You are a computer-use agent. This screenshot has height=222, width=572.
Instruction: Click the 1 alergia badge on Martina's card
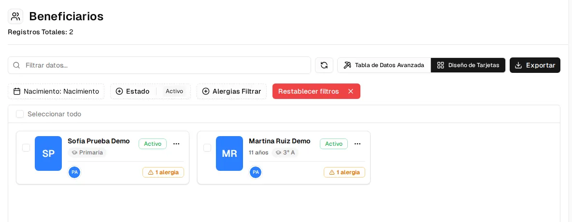(x=344, y=172)
